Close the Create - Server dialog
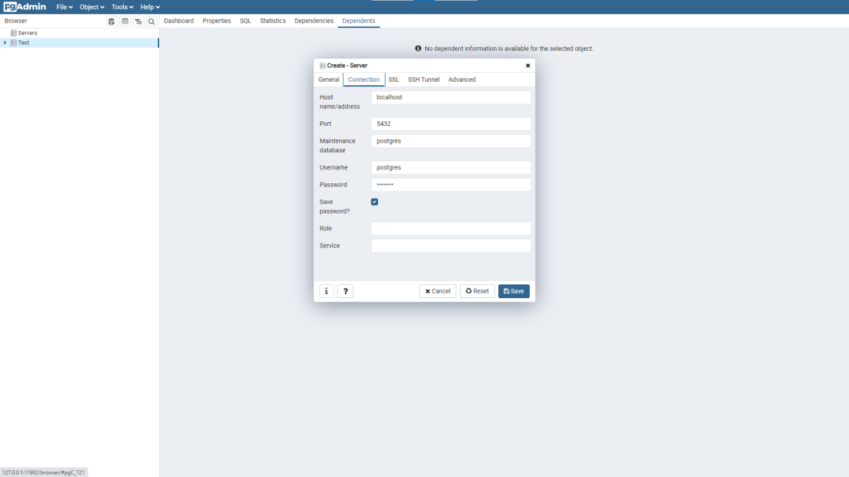Screen dimensions: 849x477 pyautogui.click(x=528, y=66)
